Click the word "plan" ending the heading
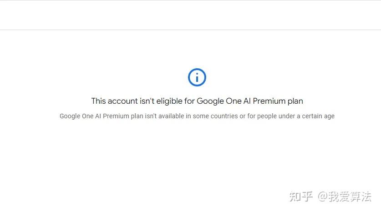This screenshot has height=212, width=381. [295, 101]
